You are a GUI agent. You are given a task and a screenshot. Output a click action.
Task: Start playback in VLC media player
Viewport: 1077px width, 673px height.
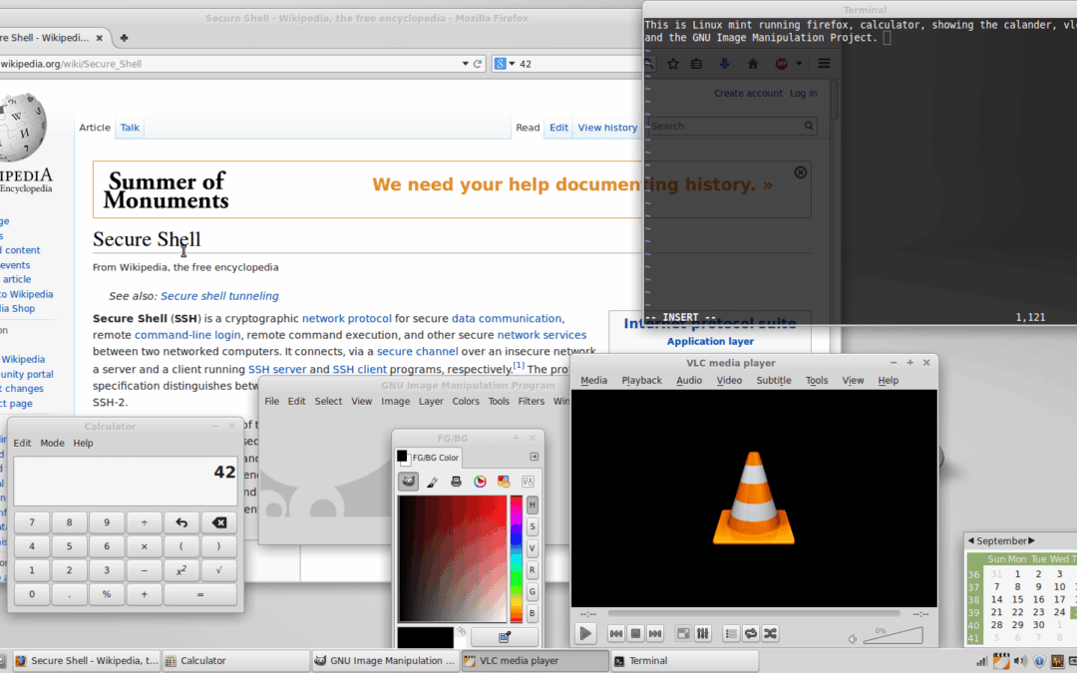point(585,633)
